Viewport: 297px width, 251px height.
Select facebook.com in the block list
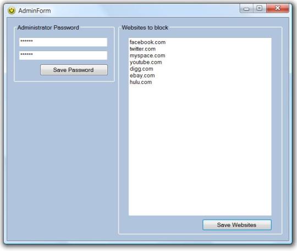[147, 42]
